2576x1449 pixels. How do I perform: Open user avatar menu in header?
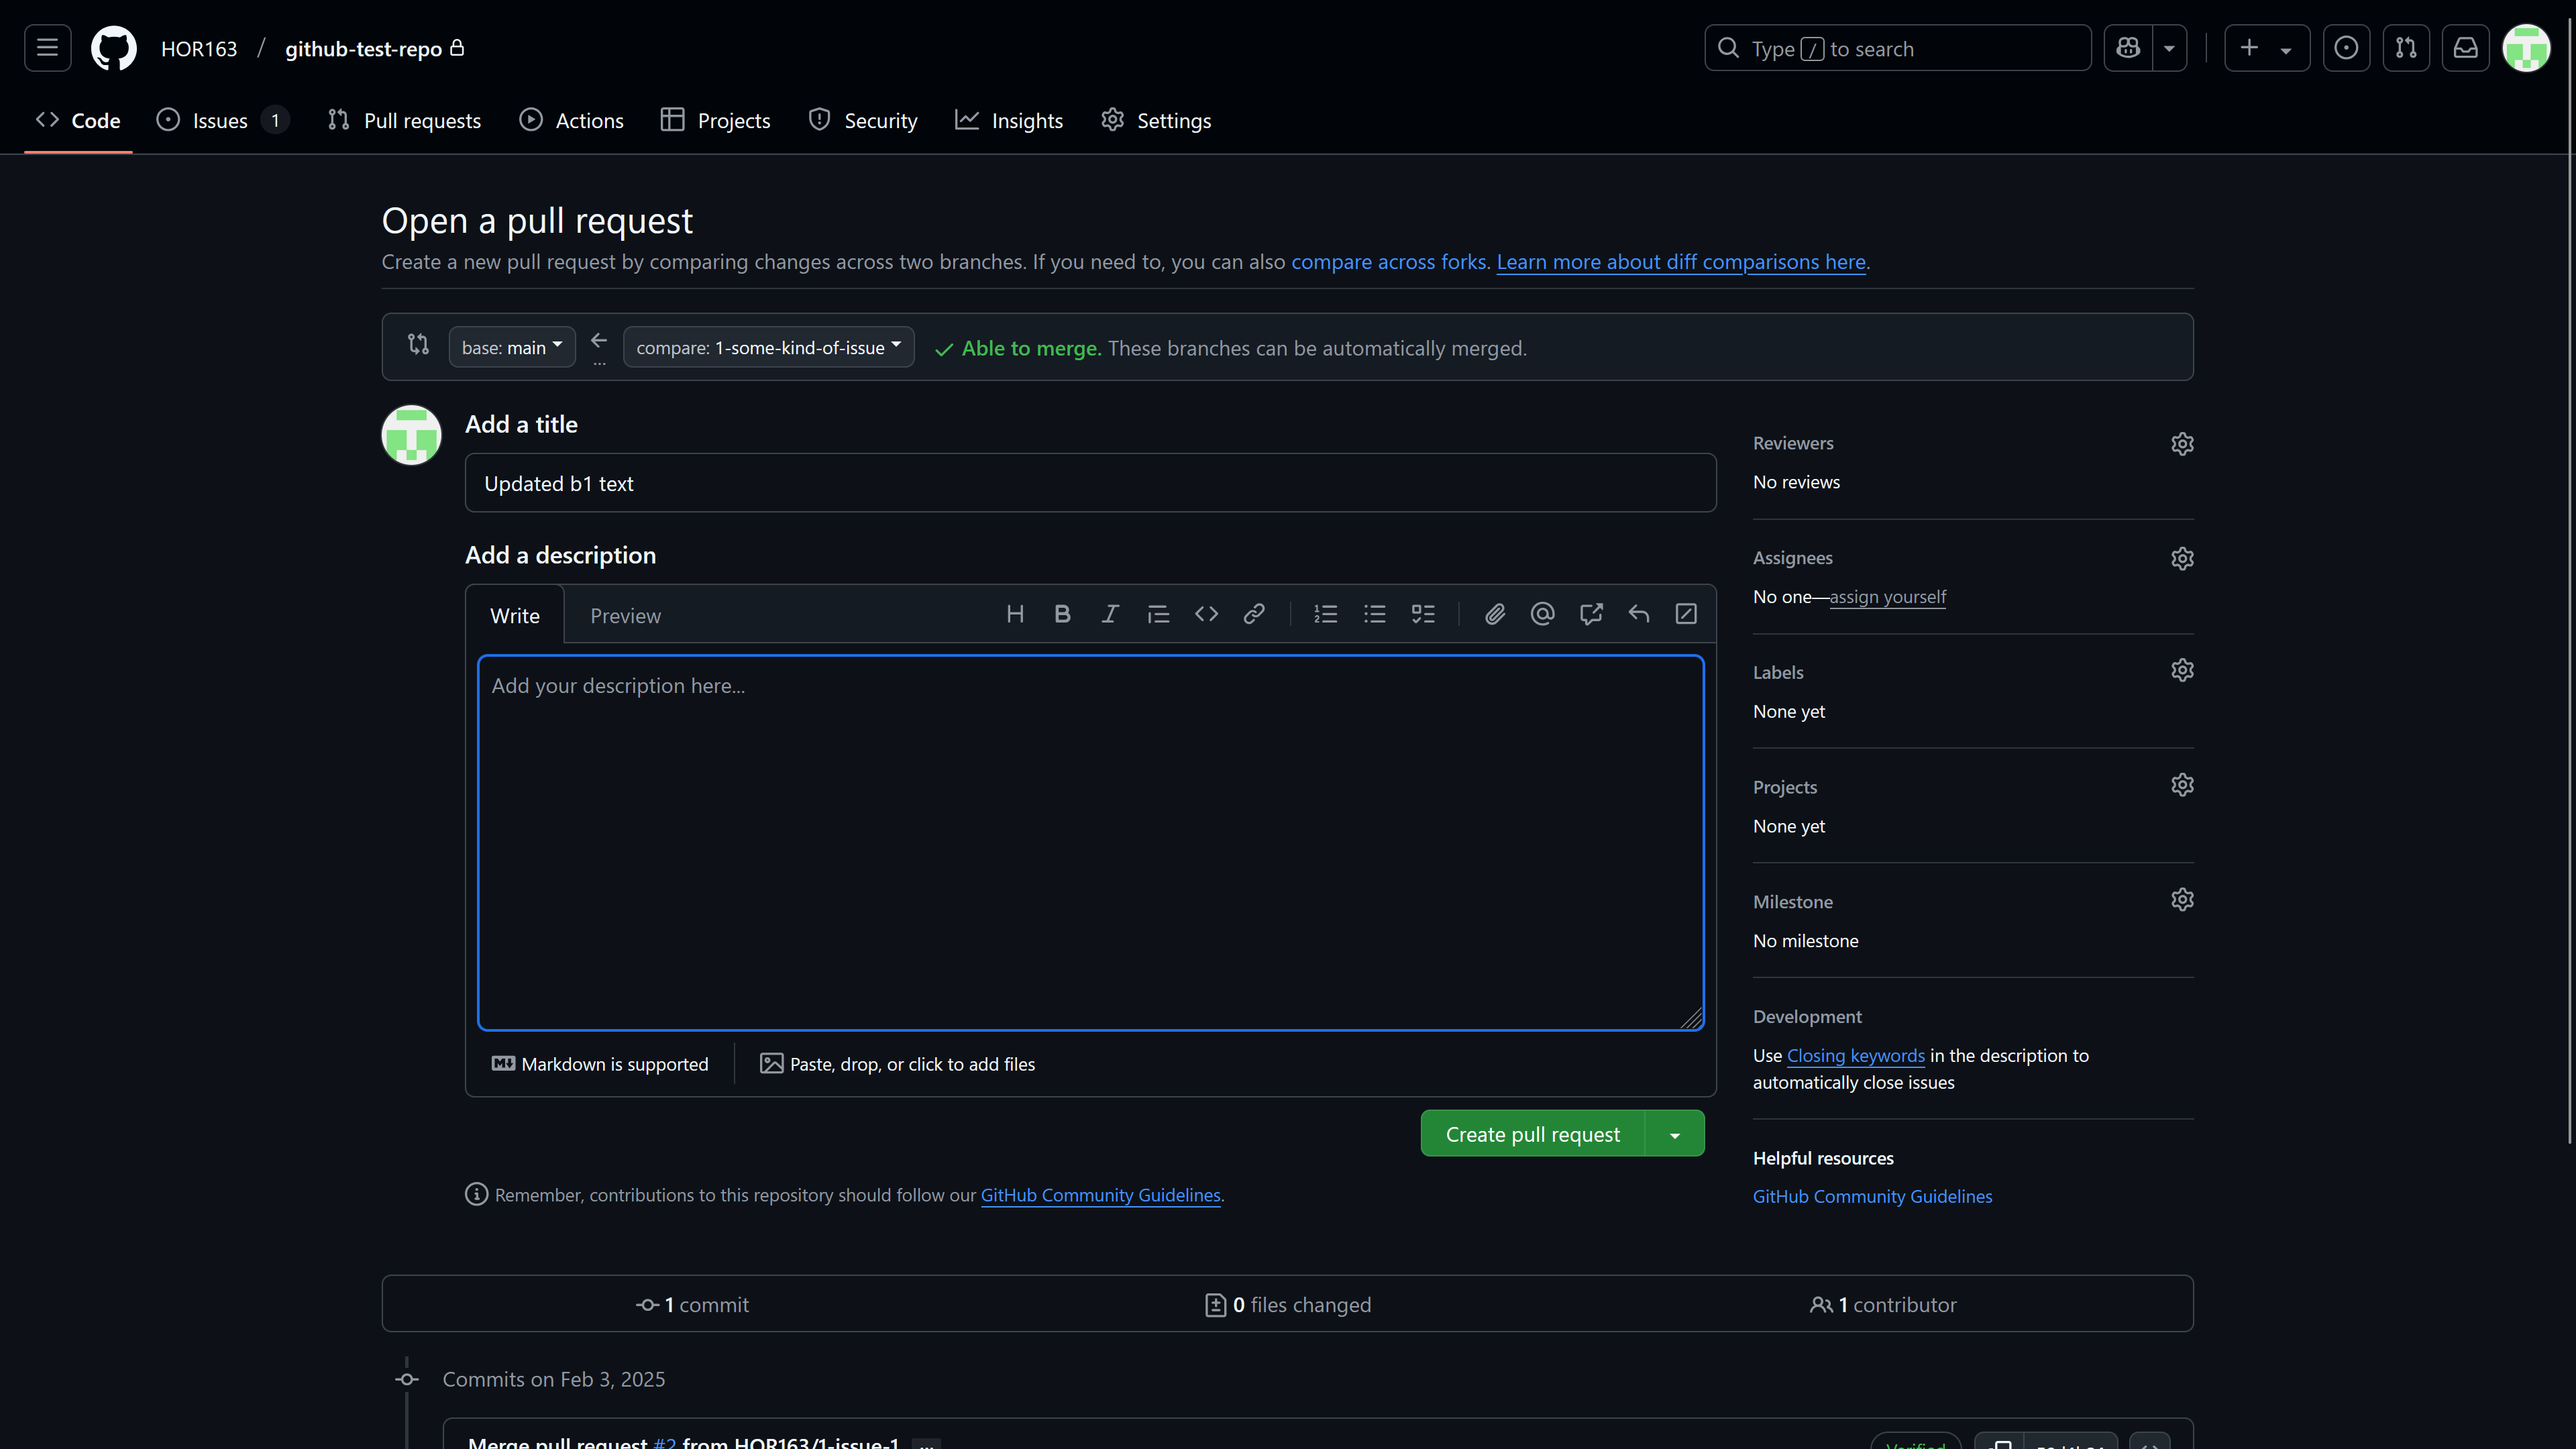click(x=2526, y=48)
